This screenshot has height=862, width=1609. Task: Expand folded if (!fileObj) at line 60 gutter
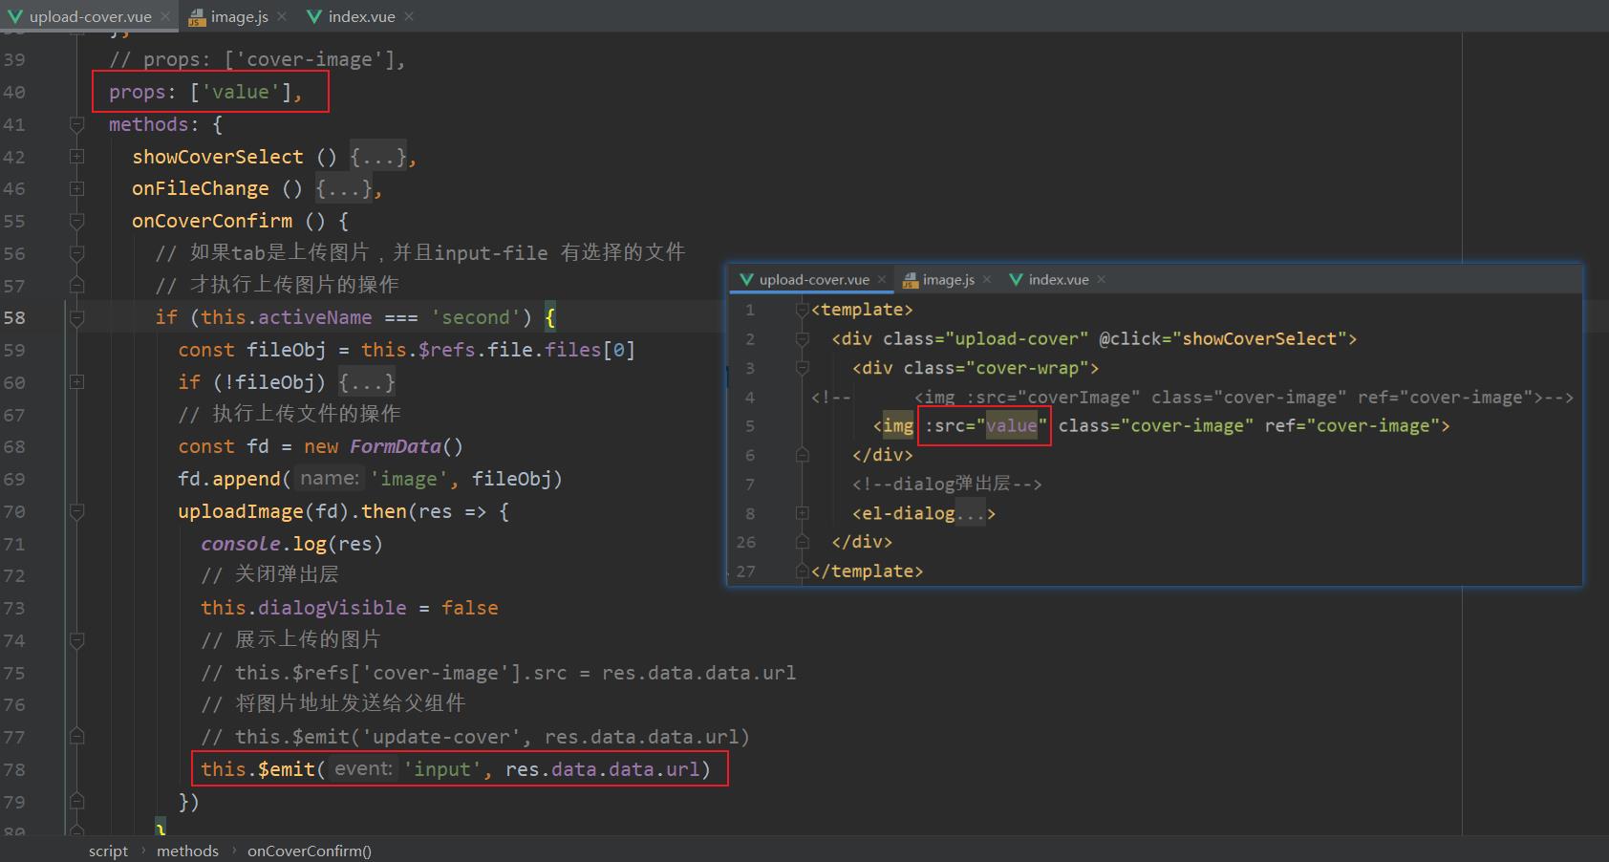tap(76, 382)
